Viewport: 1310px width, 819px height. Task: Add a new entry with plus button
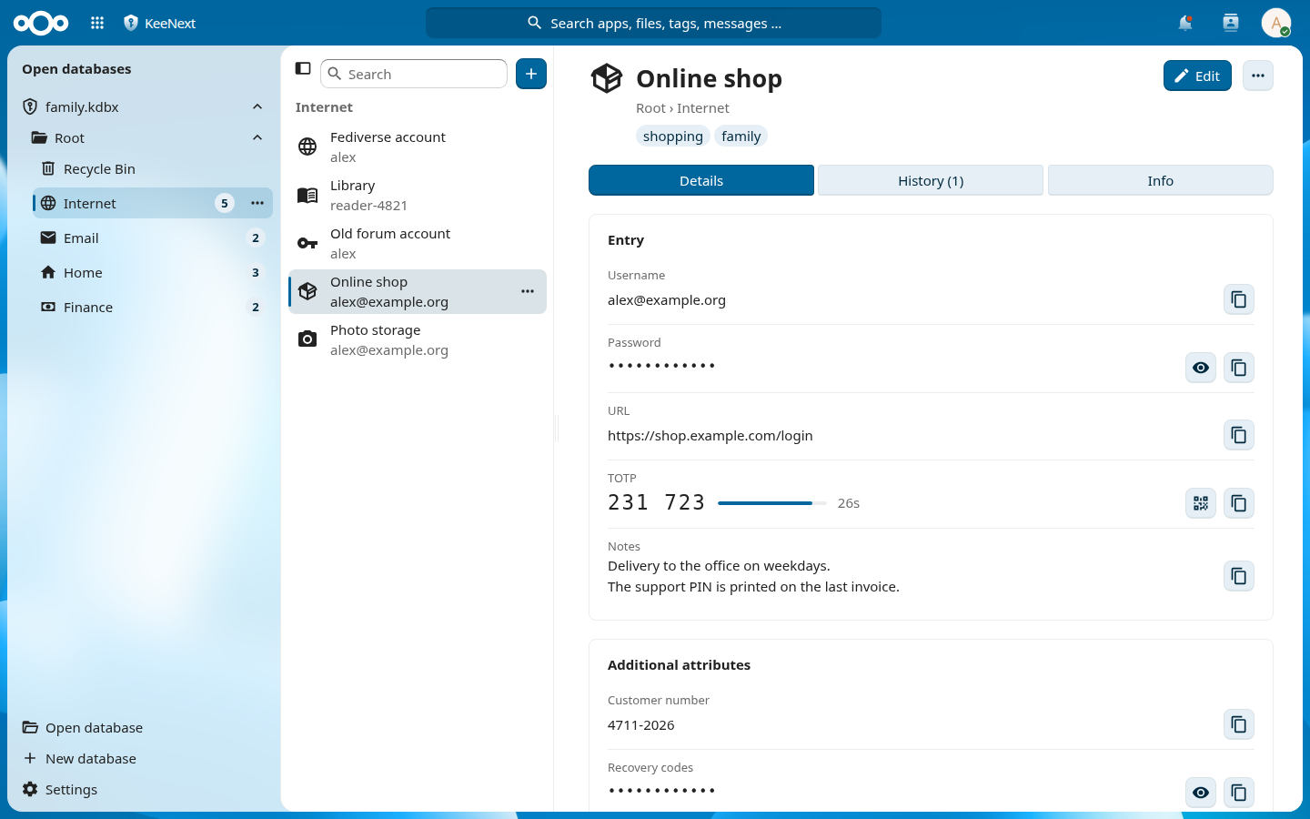click(531, 74)
